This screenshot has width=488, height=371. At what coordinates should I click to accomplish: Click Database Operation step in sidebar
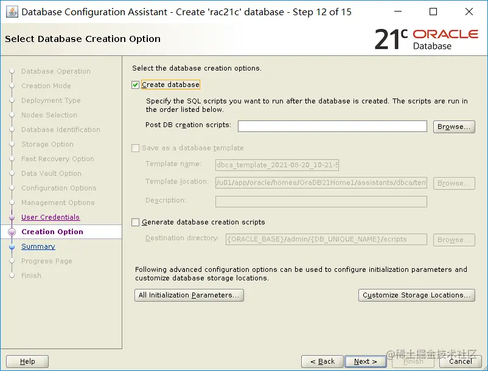click(56, 71)
